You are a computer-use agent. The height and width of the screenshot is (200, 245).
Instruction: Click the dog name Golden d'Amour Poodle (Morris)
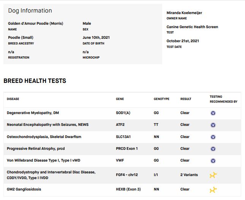[36, 24]
